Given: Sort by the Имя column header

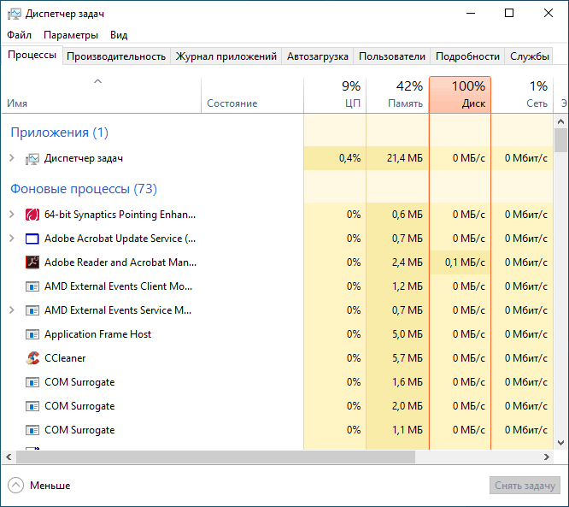Looking at the screenshot, I should click(102, 95).
